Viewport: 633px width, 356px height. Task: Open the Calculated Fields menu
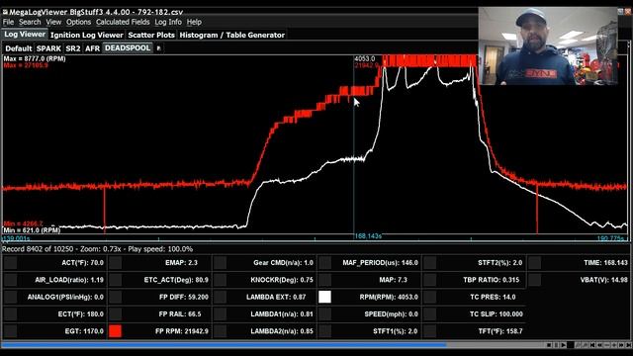coord(123,22)
